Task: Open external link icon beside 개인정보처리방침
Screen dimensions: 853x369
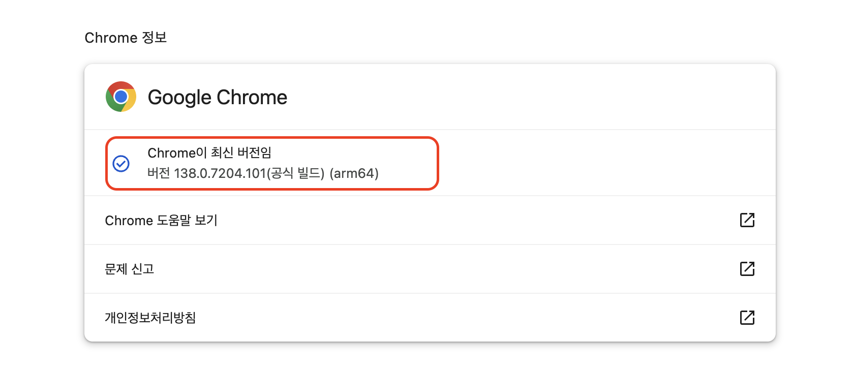Action: pos(747,318)
